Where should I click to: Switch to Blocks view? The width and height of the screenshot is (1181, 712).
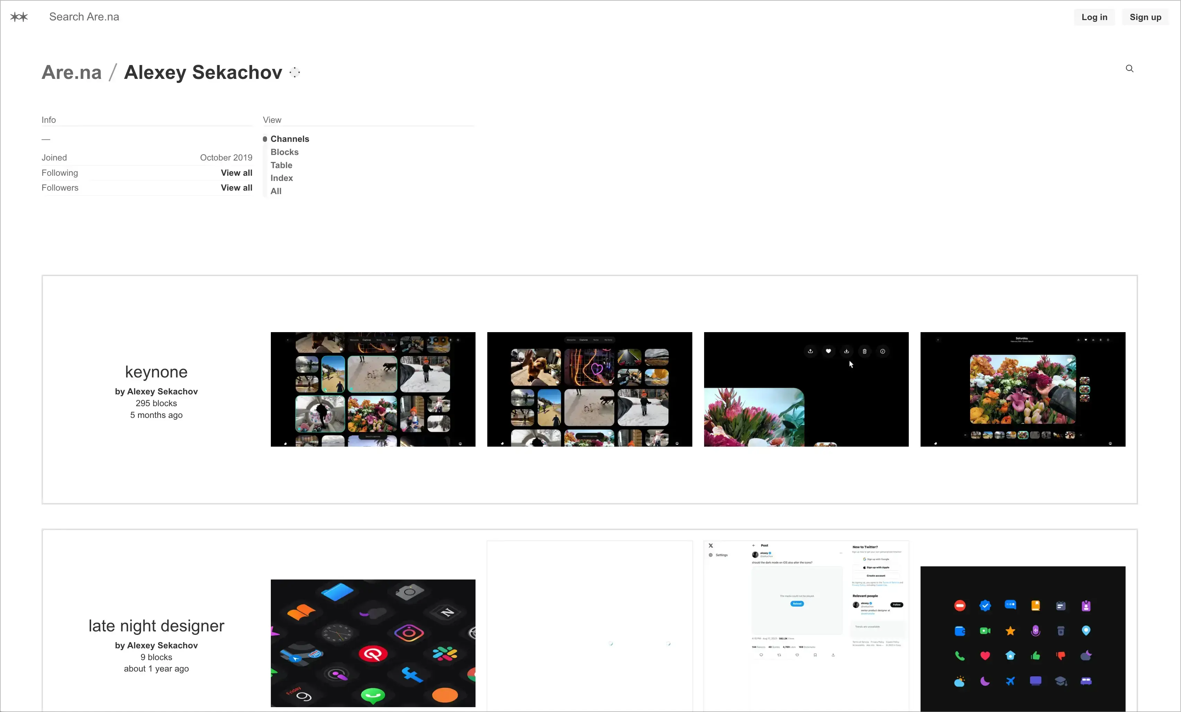pos(284,152)
